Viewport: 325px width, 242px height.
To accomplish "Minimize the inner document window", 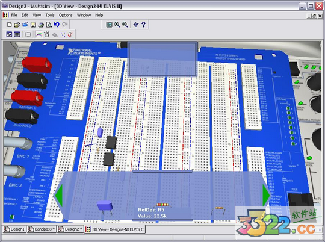I will [x=309, y=16].
